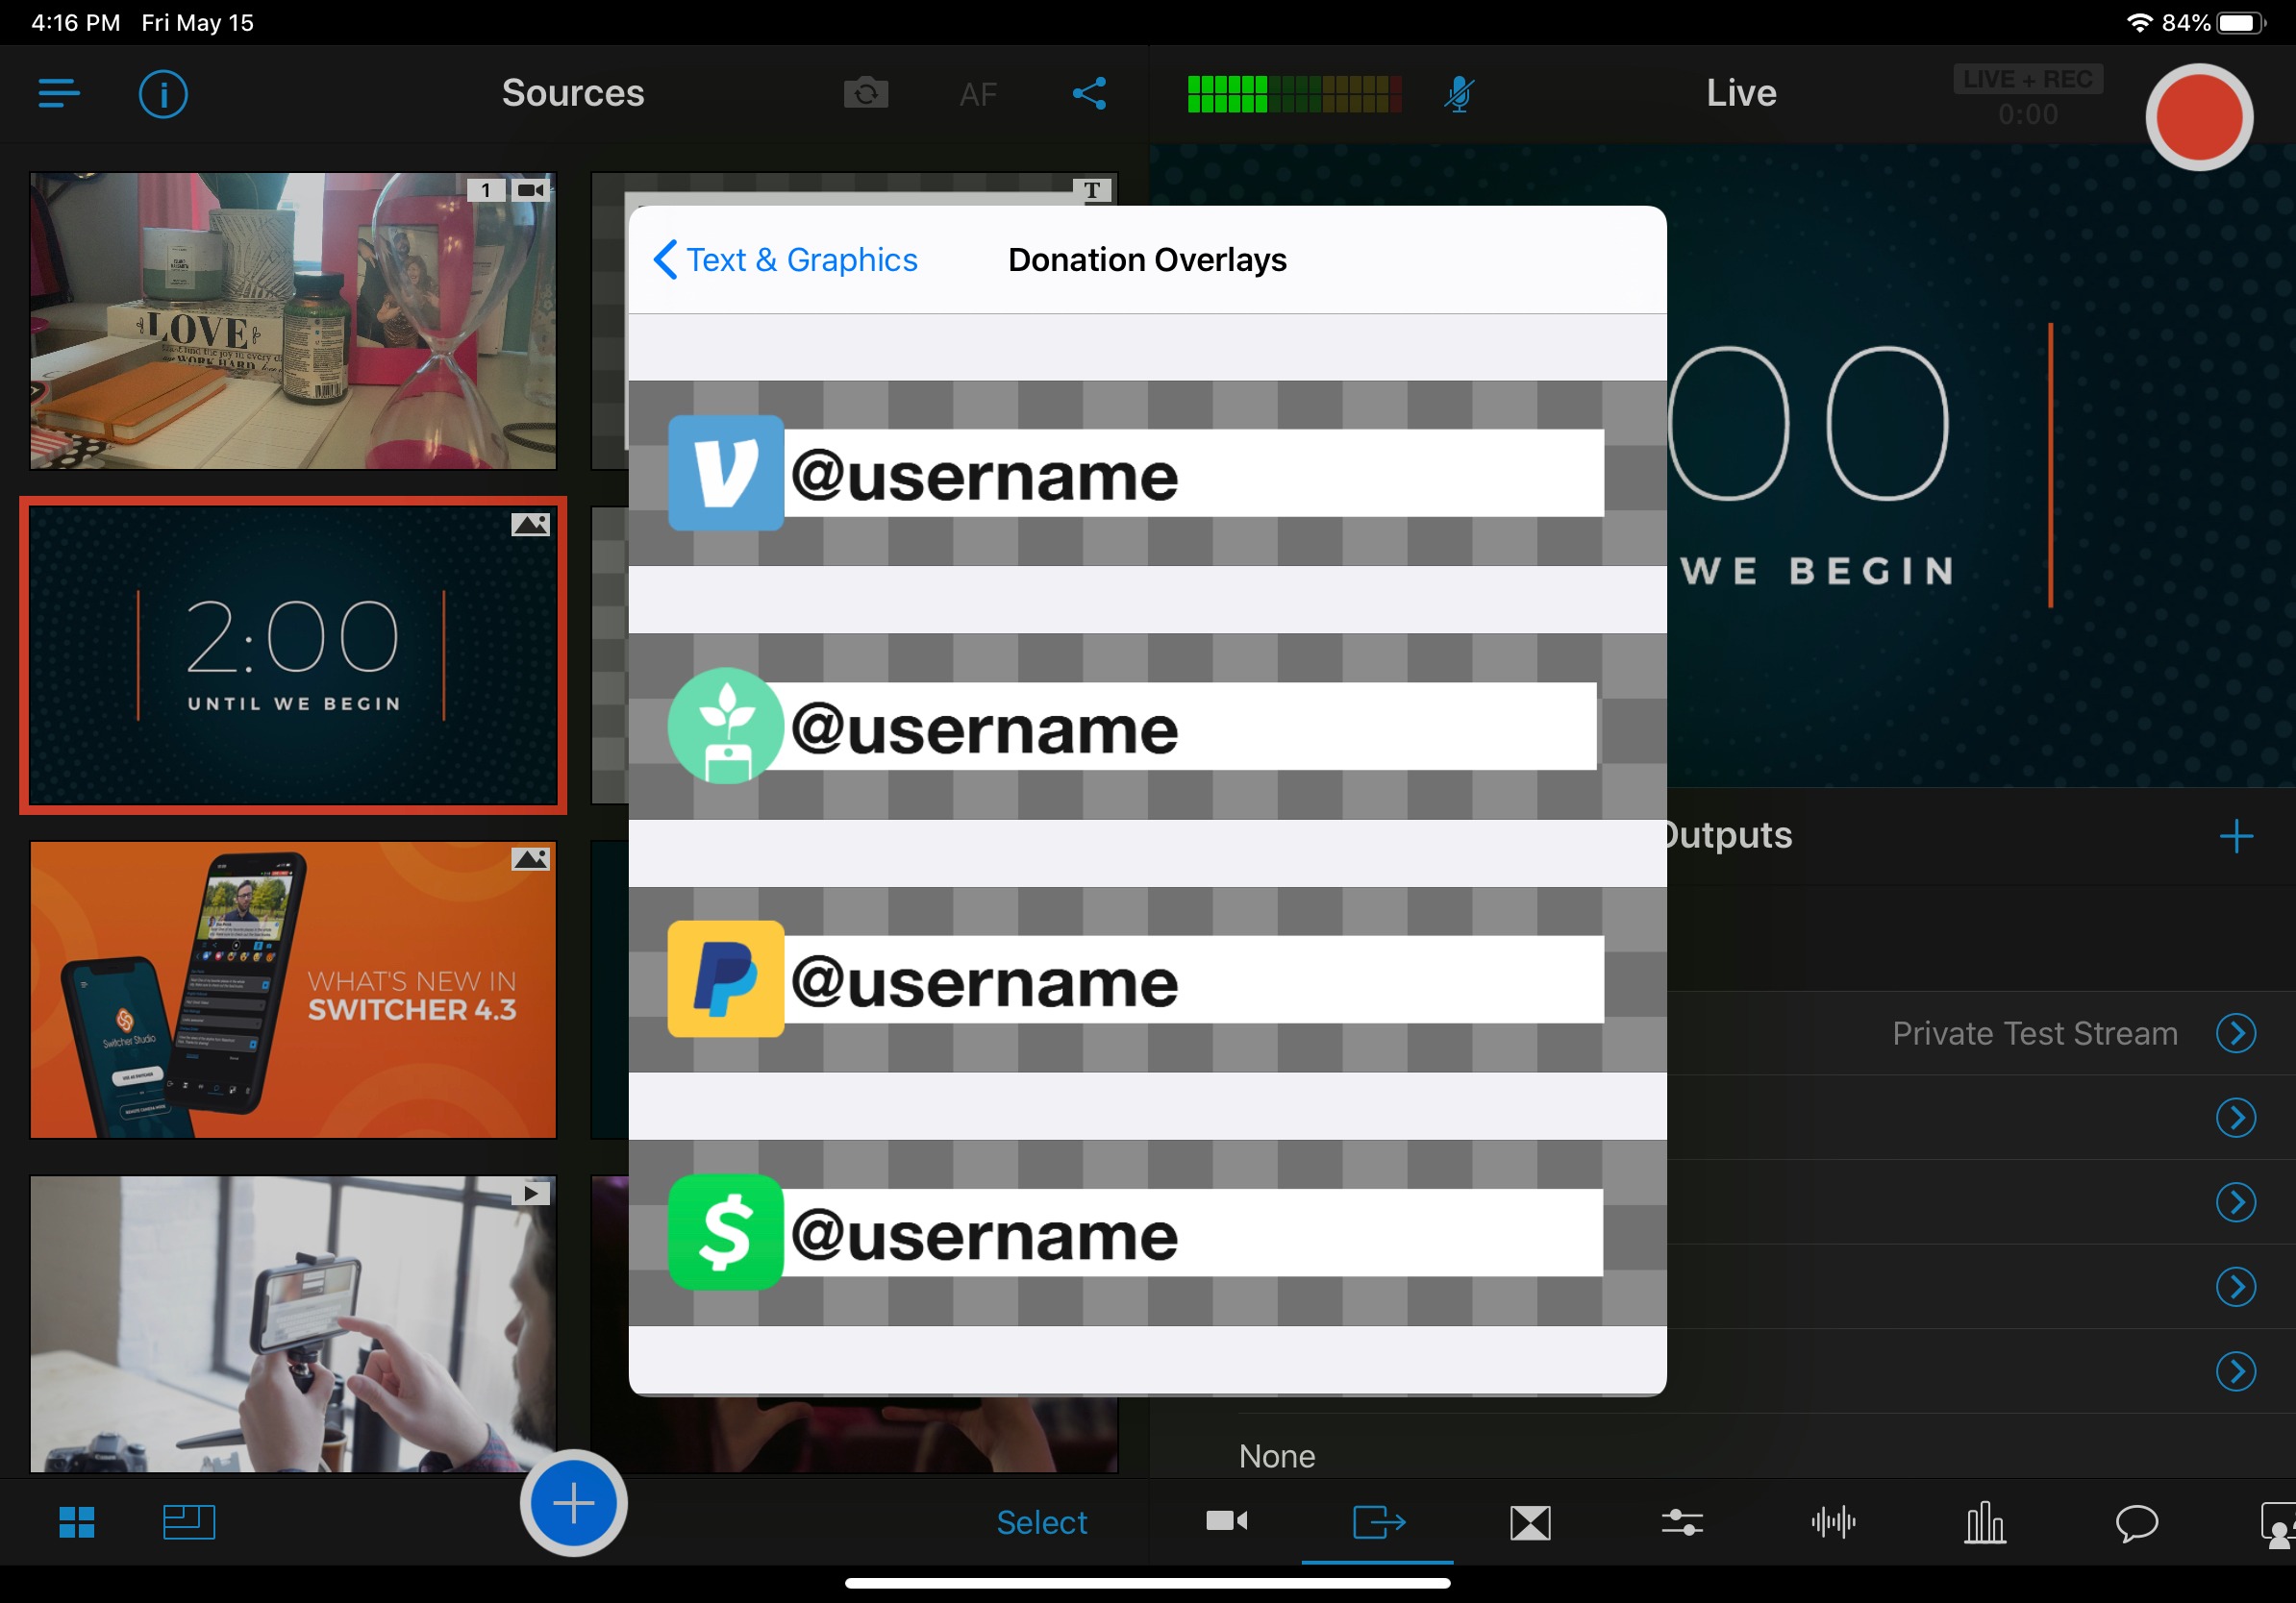Pick the Cash App donation overlay
The width and height of the screenshot is (2296, 1603).
tap(1136, 1232)
